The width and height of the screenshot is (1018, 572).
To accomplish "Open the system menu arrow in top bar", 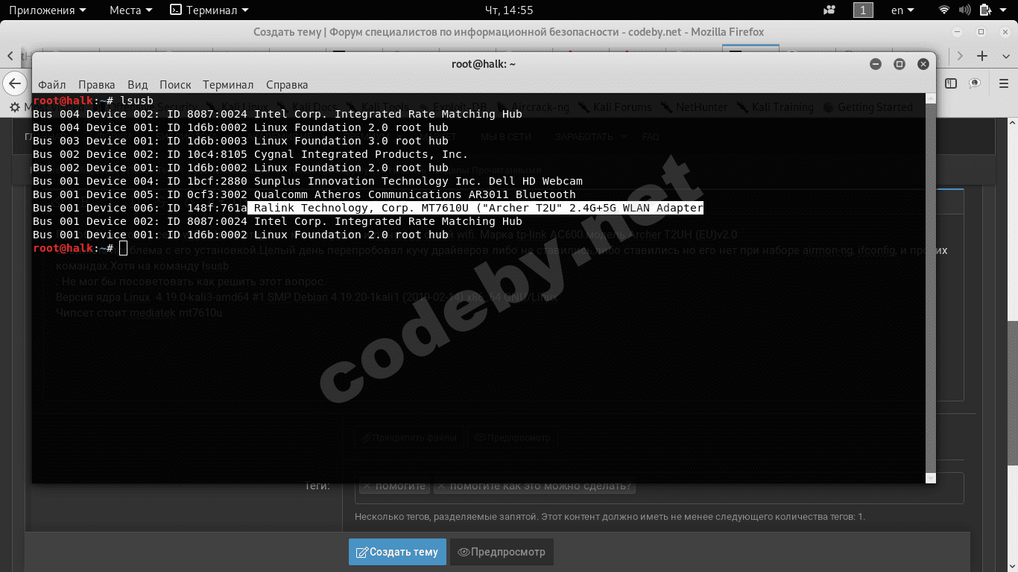I will [x=1004, y=10].
